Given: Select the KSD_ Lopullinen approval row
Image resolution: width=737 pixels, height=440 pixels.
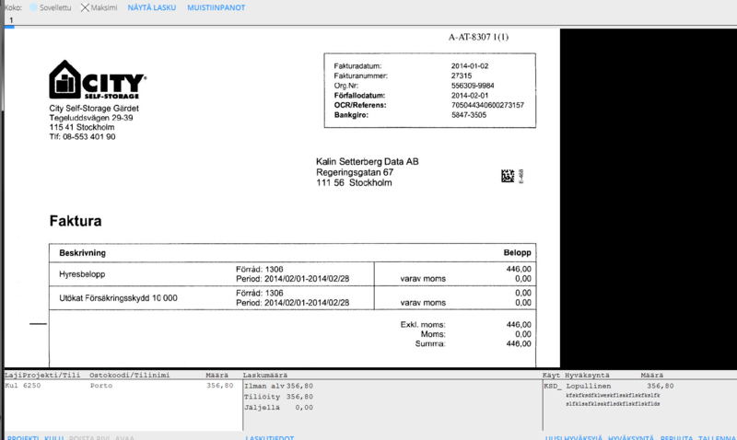Looking at the screenshot, I should [609, 386].
